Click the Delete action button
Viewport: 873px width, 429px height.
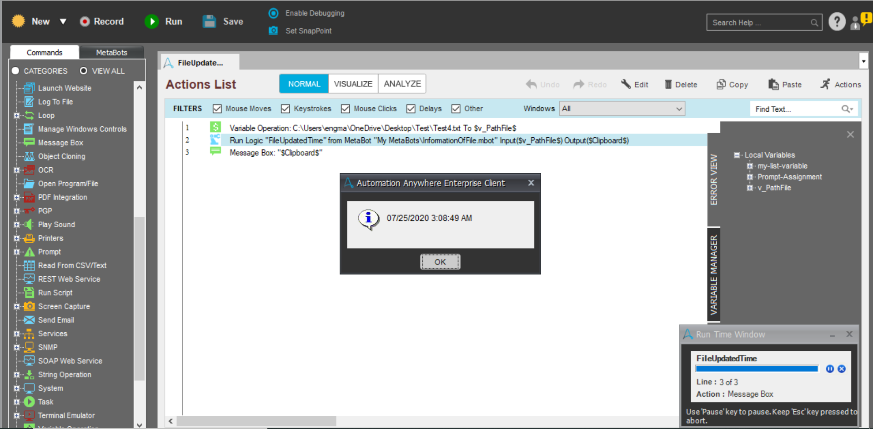tap(681, 84)
